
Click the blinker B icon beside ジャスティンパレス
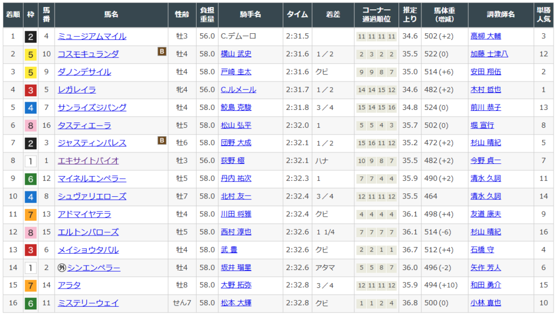[162, 141]
